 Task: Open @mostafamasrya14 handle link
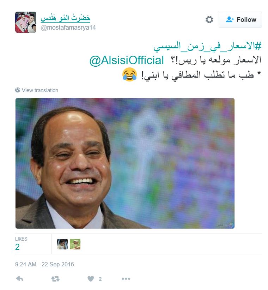[x=68, y=28]
